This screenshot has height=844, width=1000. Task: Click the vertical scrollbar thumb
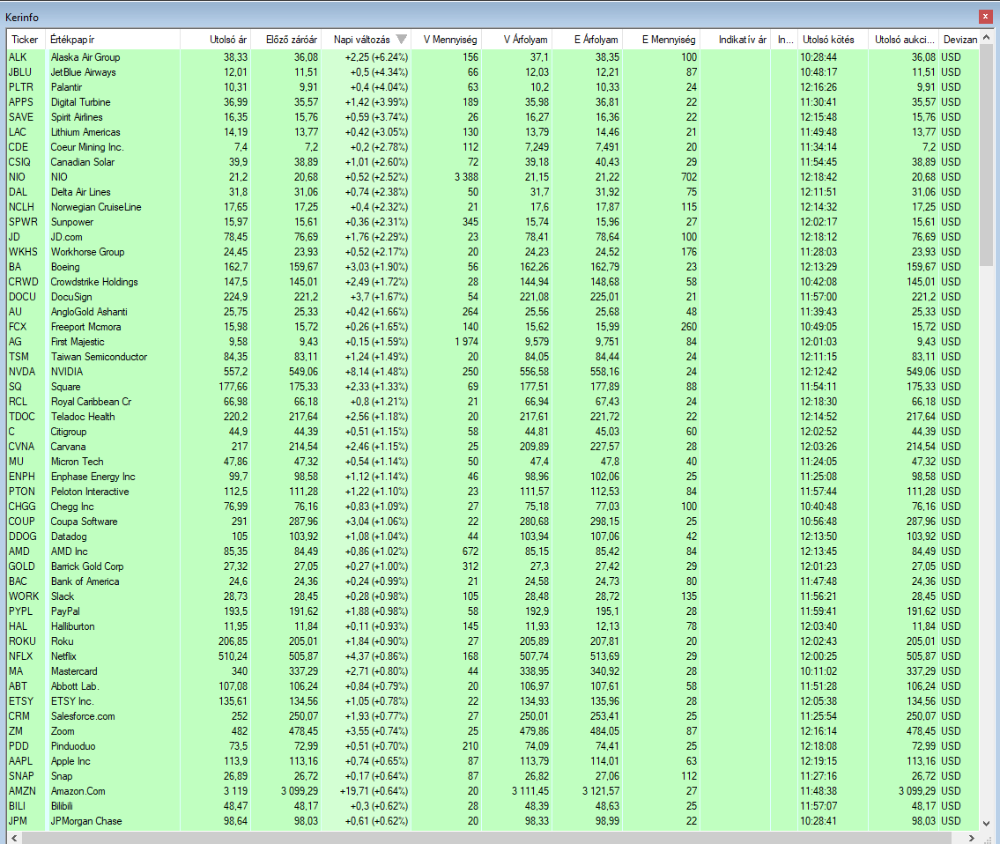coord(986,155)
